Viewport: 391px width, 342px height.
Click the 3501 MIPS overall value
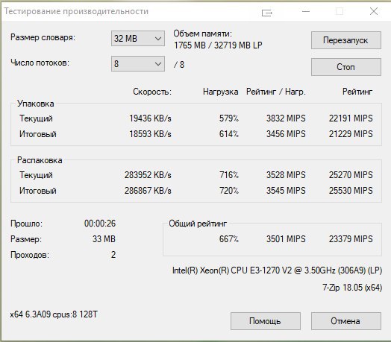point(286,239)
